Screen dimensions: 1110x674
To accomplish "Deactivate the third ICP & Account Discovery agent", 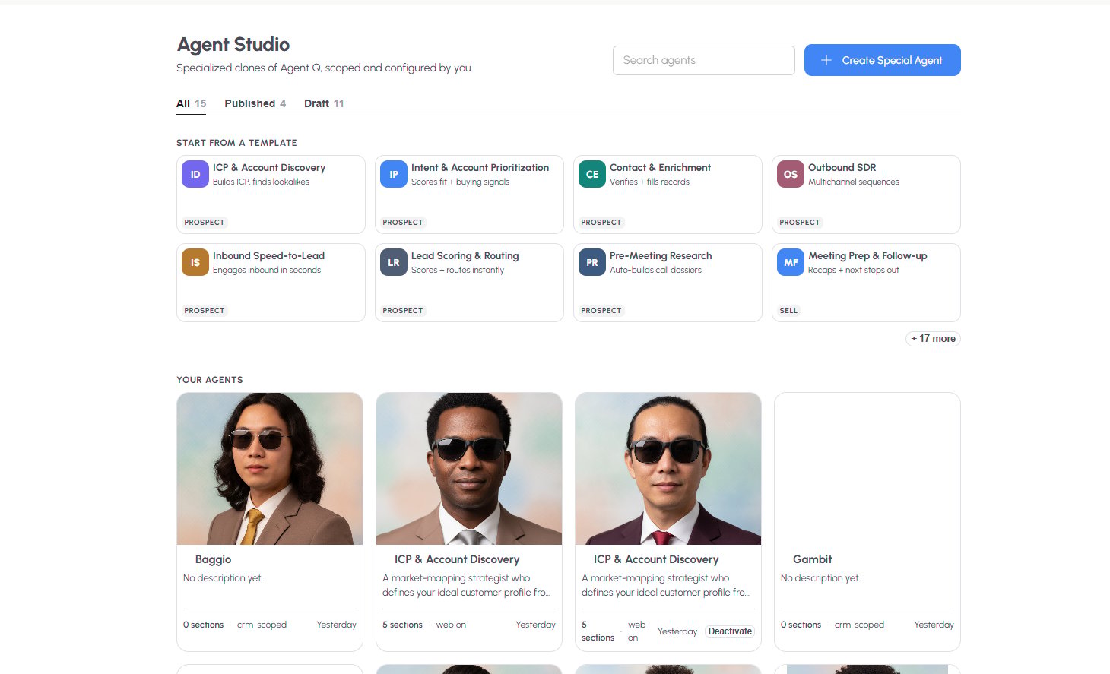I will [x=730, y=631].
